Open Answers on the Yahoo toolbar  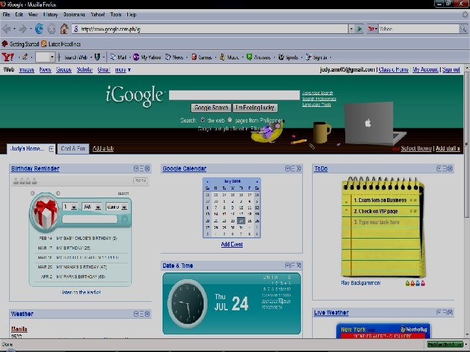tap(258, 57)
